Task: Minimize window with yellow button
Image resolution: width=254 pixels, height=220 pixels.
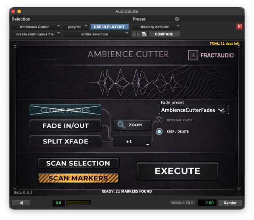Action: click(x=19, y=12)
